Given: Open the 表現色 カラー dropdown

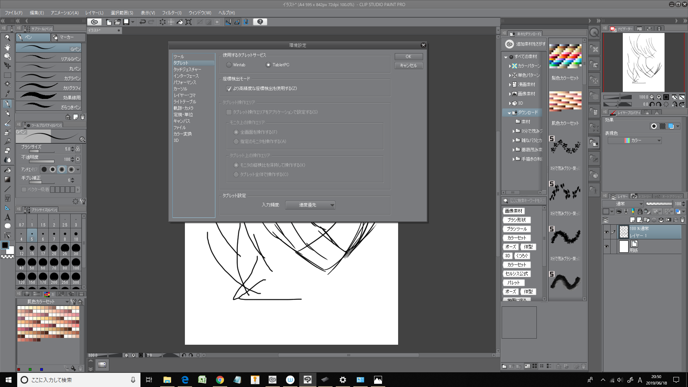Looking at the screenshot, I should [x=635, y=140].
